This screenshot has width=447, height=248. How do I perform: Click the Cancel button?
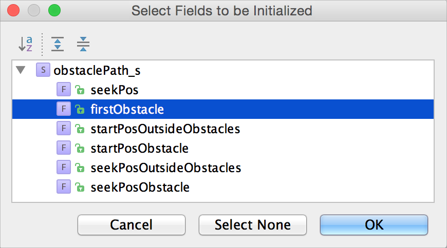click(132, 225)
